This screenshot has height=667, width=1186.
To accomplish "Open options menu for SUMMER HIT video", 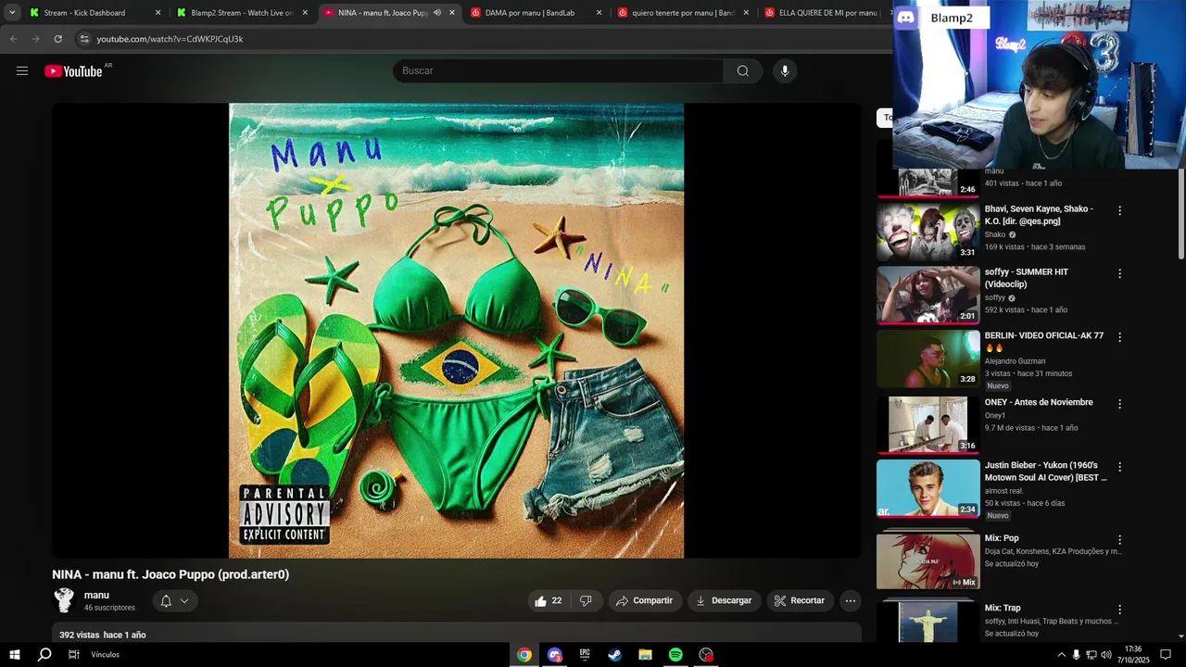I will pyautogui.click(x=1119, y=274).
